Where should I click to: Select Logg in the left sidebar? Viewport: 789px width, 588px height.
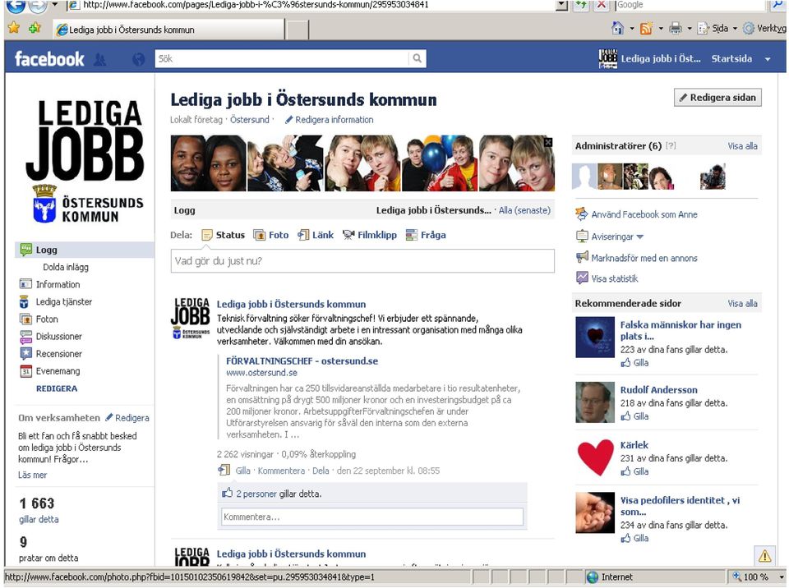85,250
